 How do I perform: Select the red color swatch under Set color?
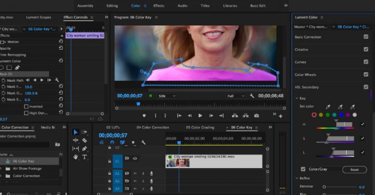click(314, 115)
